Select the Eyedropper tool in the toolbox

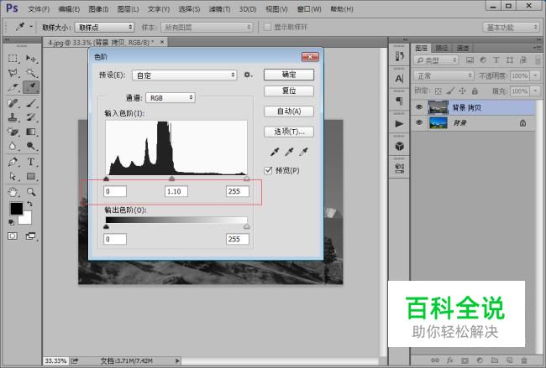point(31,87)
